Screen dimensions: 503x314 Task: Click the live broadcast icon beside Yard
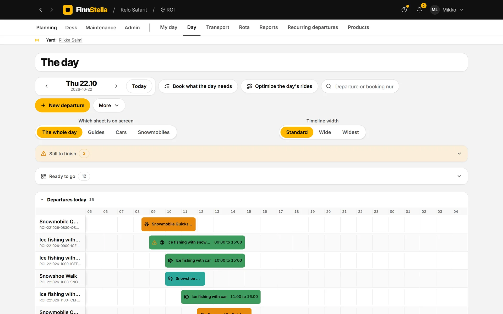[37, 40]
